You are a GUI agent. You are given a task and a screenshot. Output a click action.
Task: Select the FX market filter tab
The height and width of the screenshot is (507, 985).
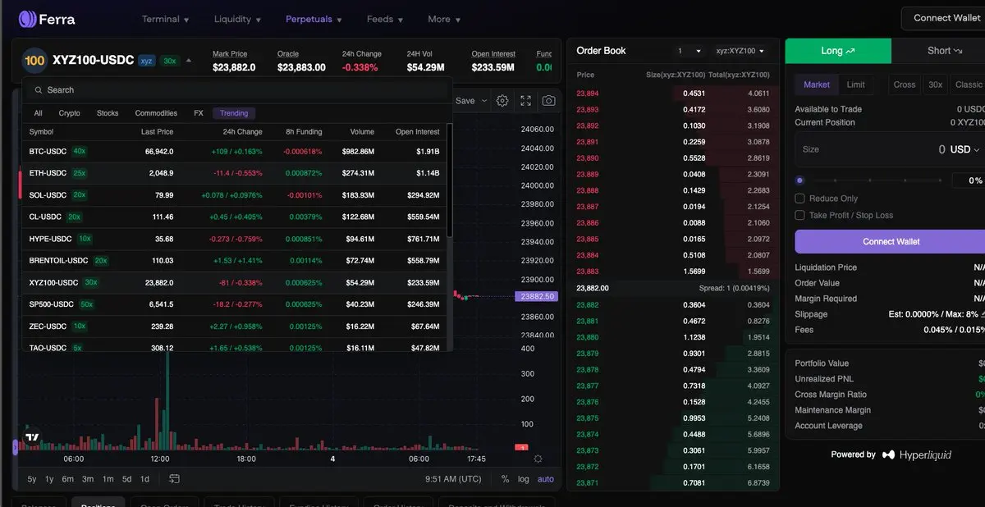pyautogui.click(x=199, y=113)
